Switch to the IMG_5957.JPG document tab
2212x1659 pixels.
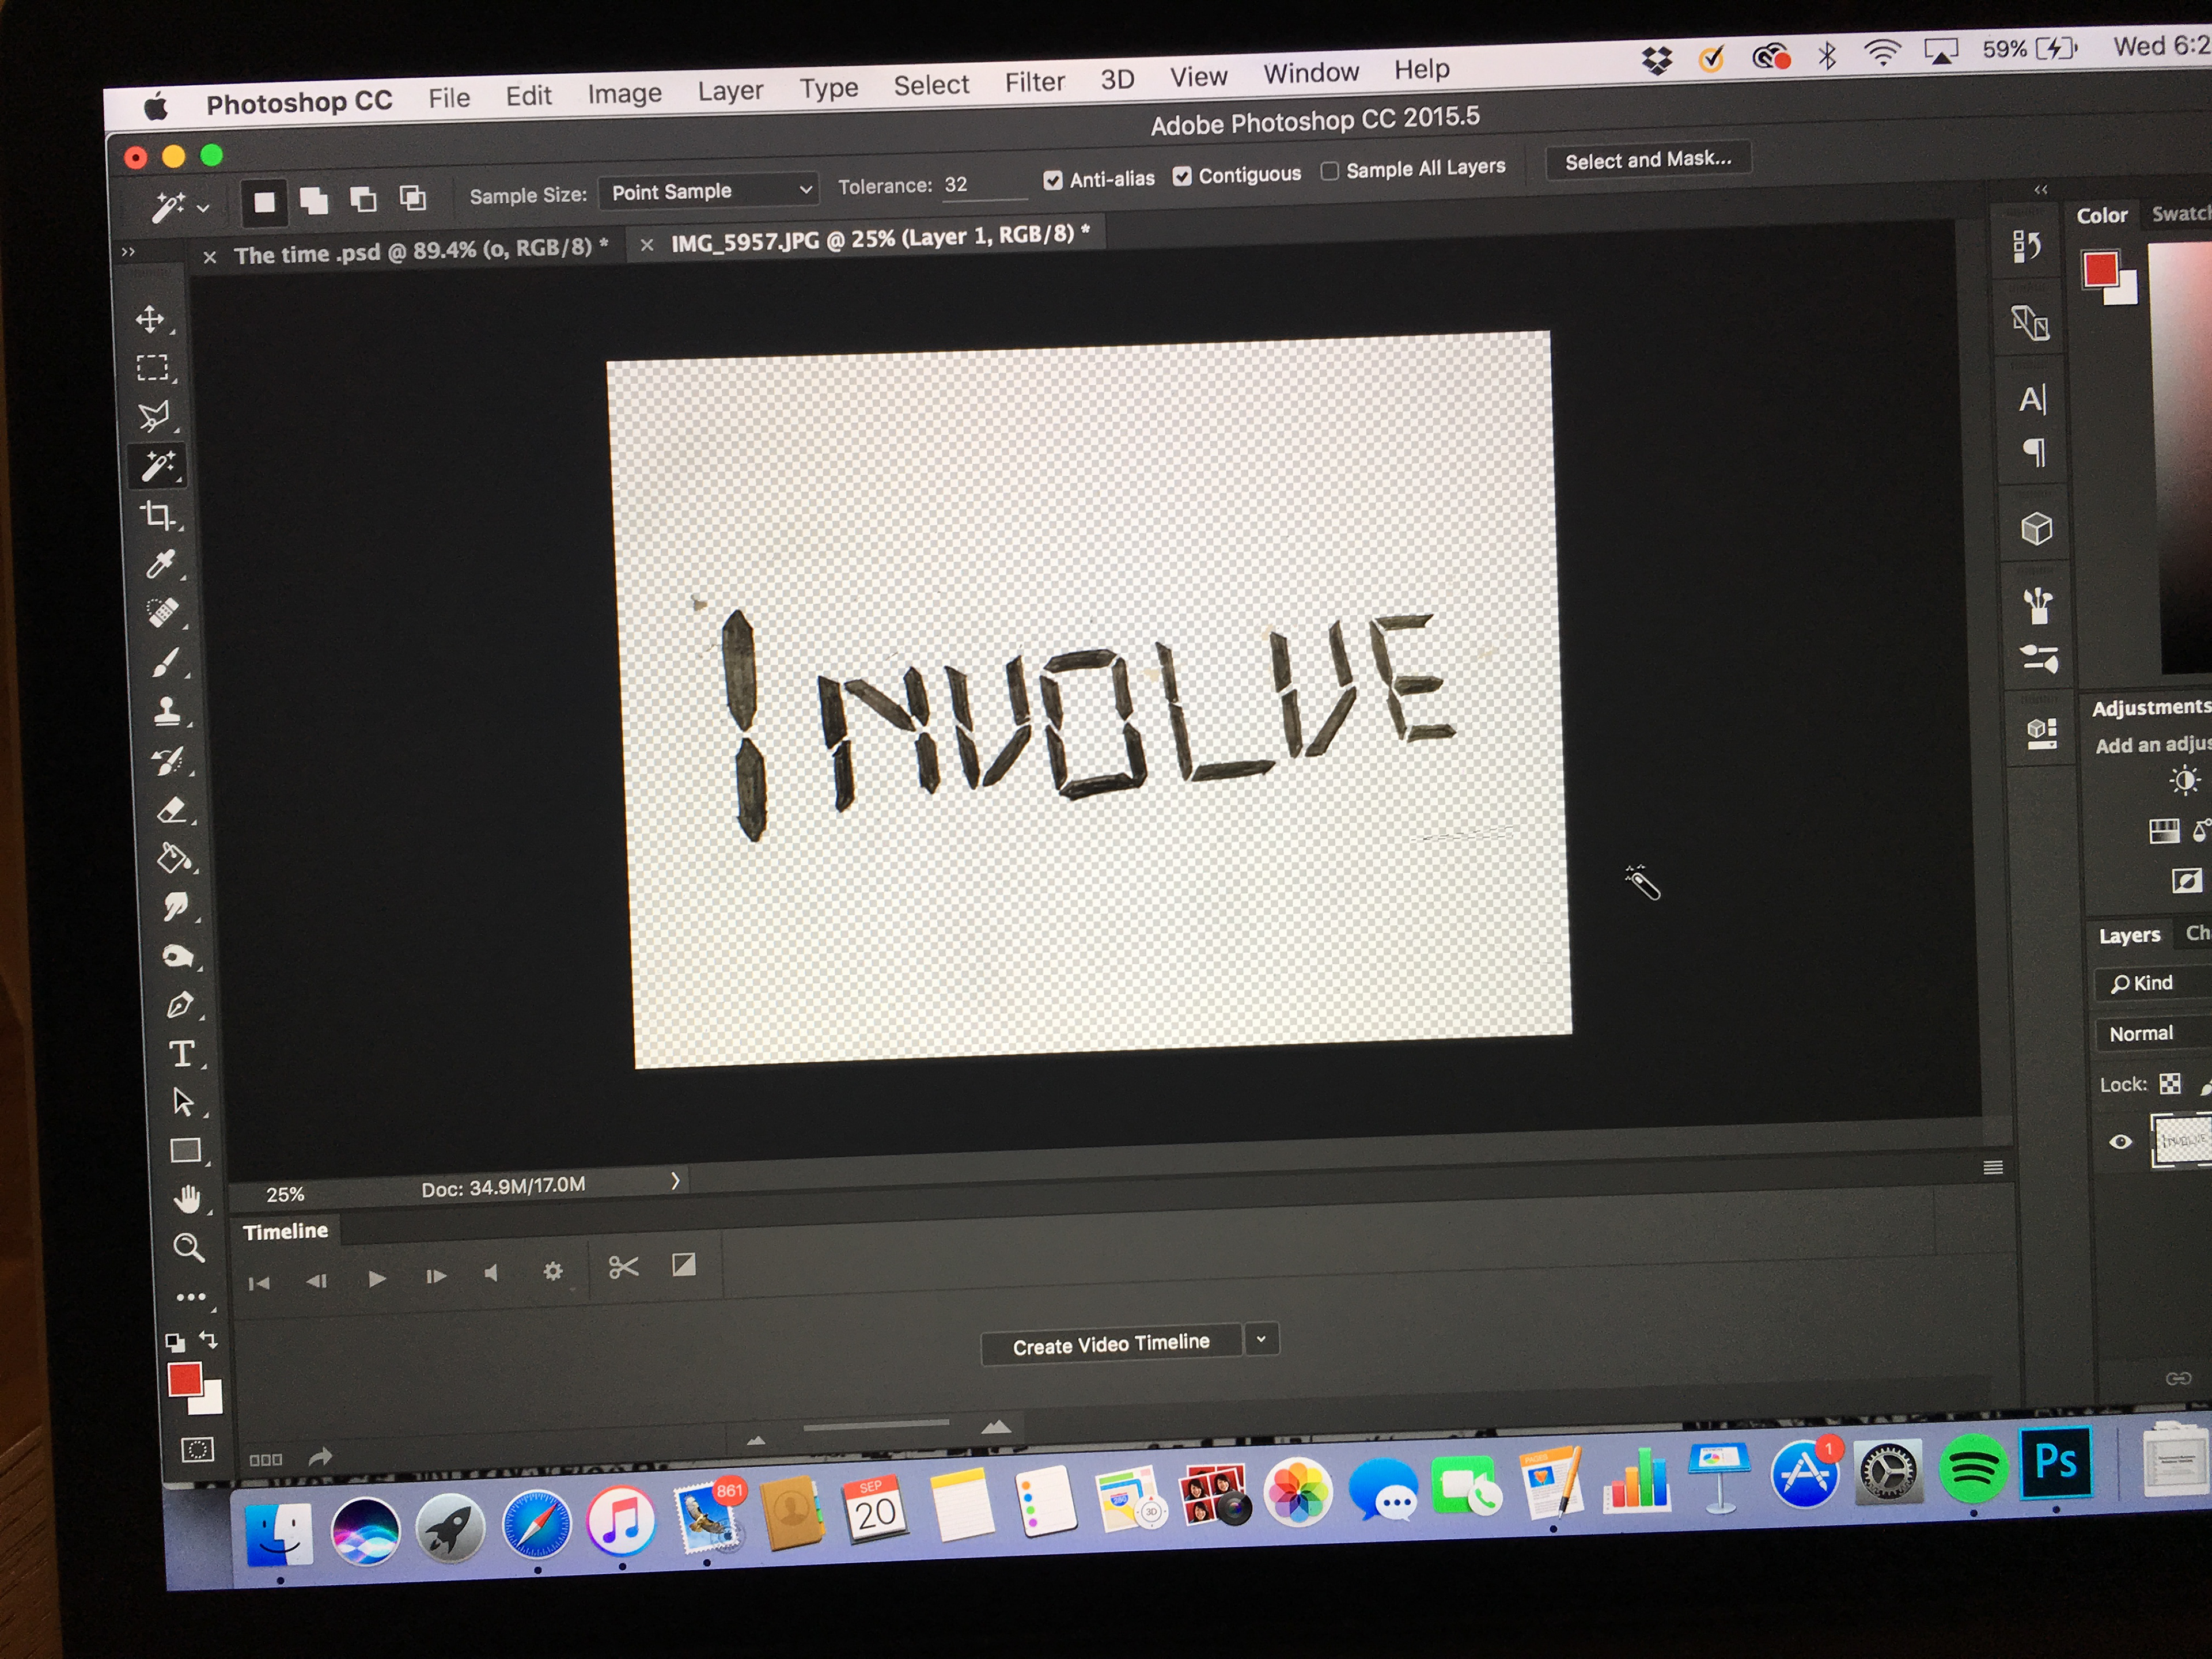coord(880,238)
